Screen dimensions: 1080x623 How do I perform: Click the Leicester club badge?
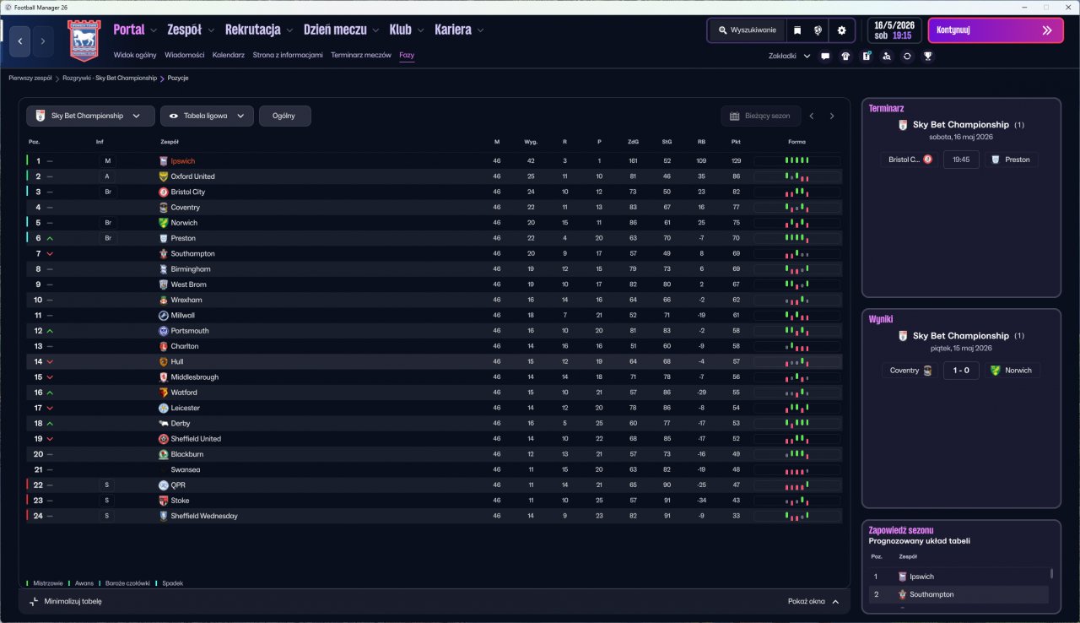[164, 408]
